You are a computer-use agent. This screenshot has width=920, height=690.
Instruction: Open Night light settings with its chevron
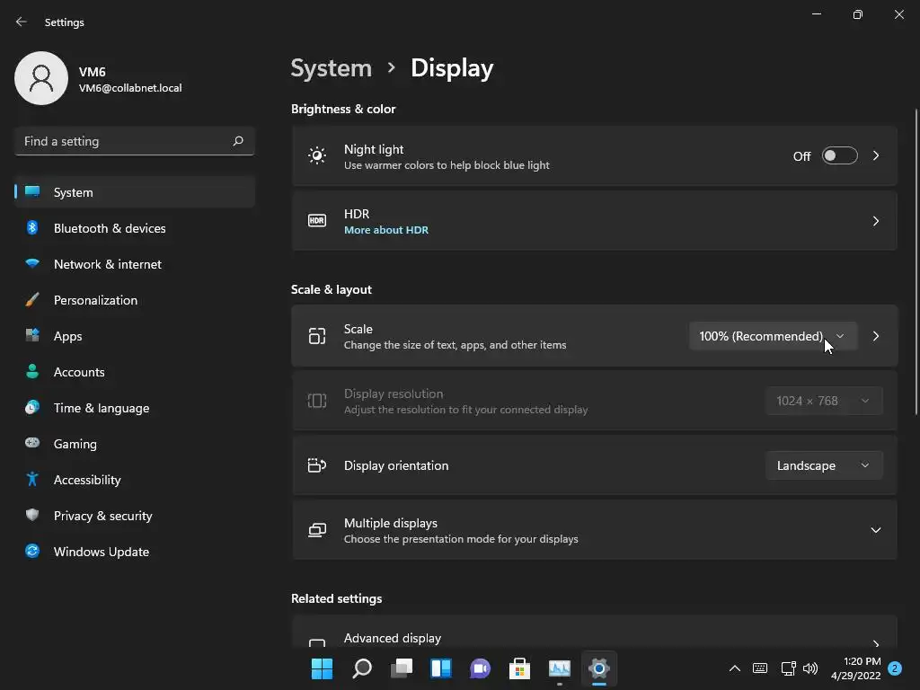[875, 156]
